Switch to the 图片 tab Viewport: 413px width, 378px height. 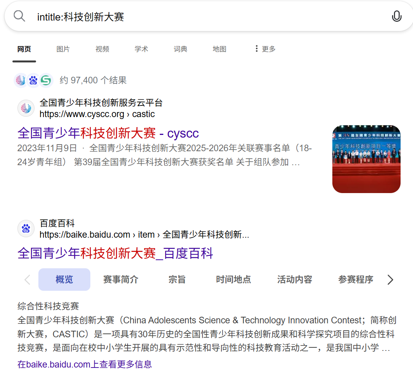pyautogui.click(x=63, y=49)
